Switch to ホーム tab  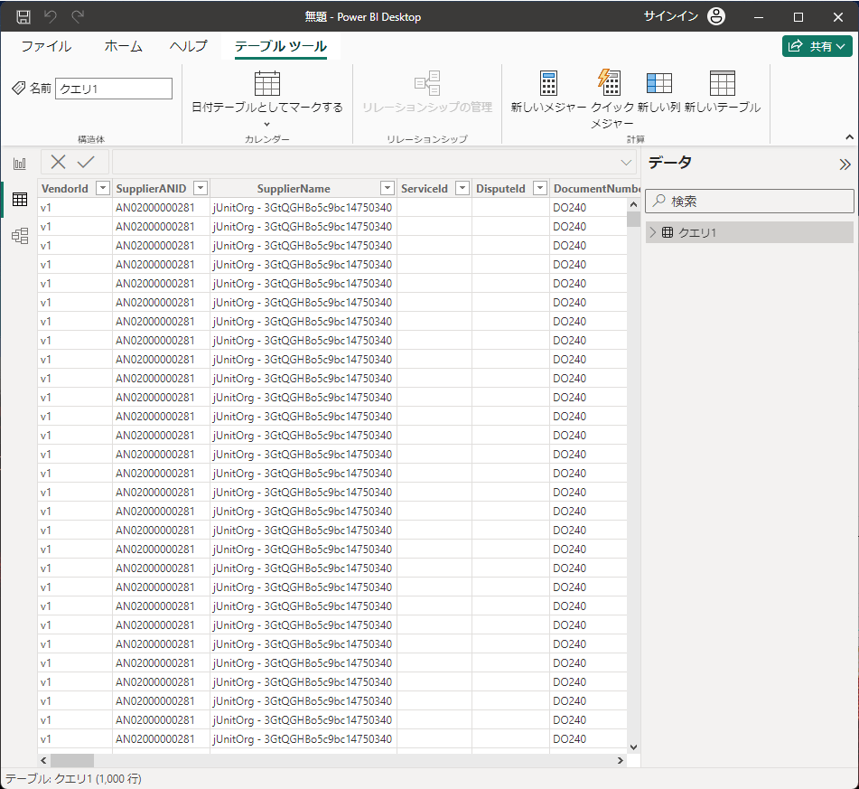(x=123, y=46)
